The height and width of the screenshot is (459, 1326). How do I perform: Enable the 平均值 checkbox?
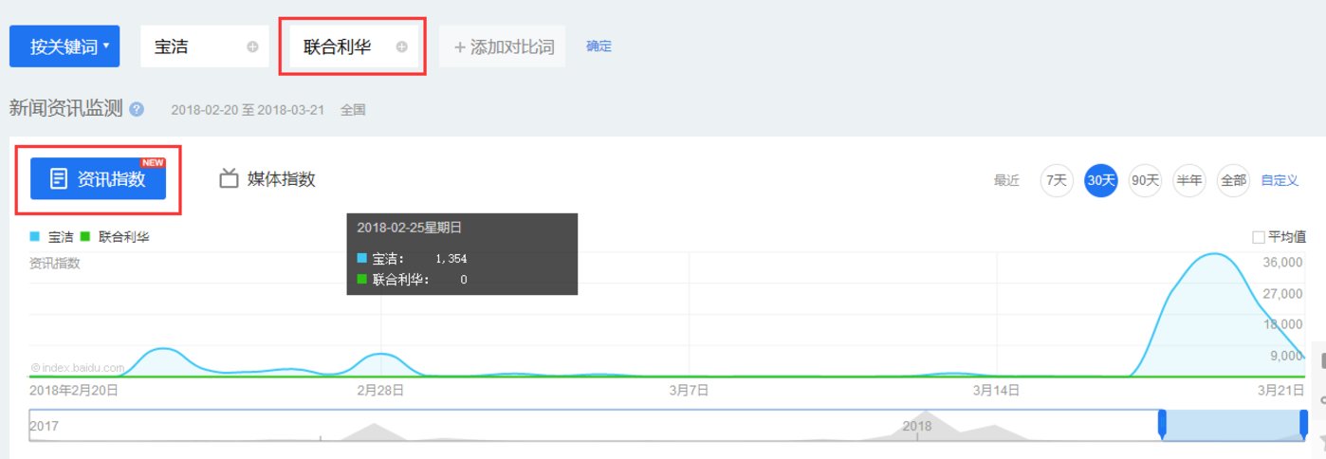coord(1259,237)
